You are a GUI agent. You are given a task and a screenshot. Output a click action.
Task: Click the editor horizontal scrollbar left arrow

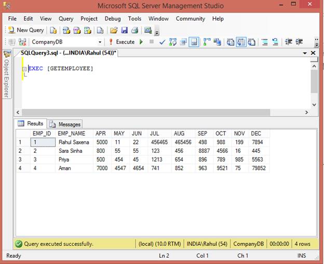[18, 112]
